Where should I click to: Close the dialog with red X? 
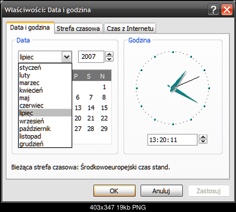[227, 9]
